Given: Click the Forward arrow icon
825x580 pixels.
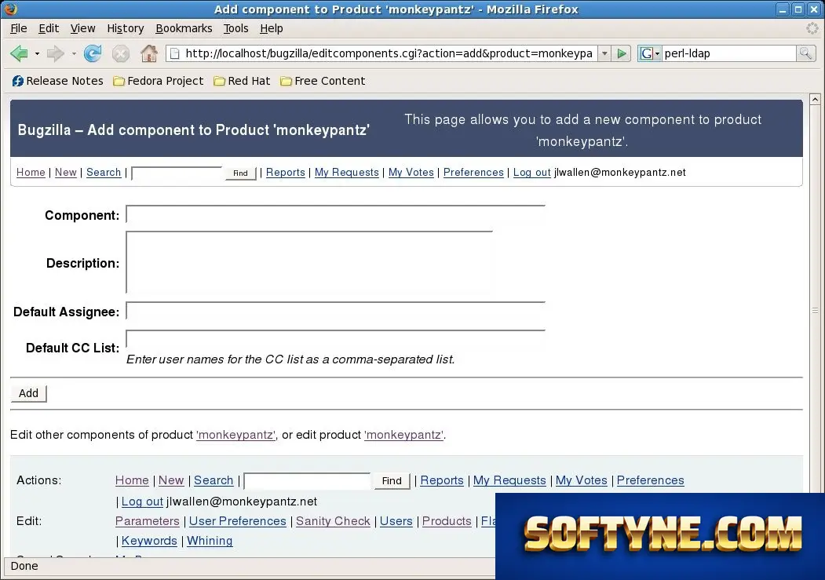Looking at the screenshot, I should point(55,53).
